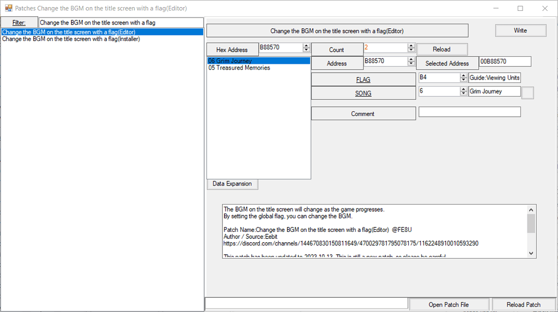
Task: Select 06 Grim Journey entry
Action: (x=230, y=61)
